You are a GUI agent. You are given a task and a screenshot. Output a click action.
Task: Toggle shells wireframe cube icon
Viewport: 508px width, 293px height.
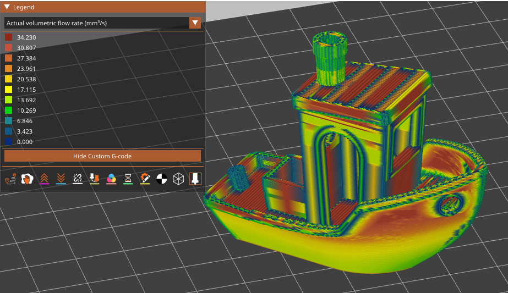click(178, 179)
